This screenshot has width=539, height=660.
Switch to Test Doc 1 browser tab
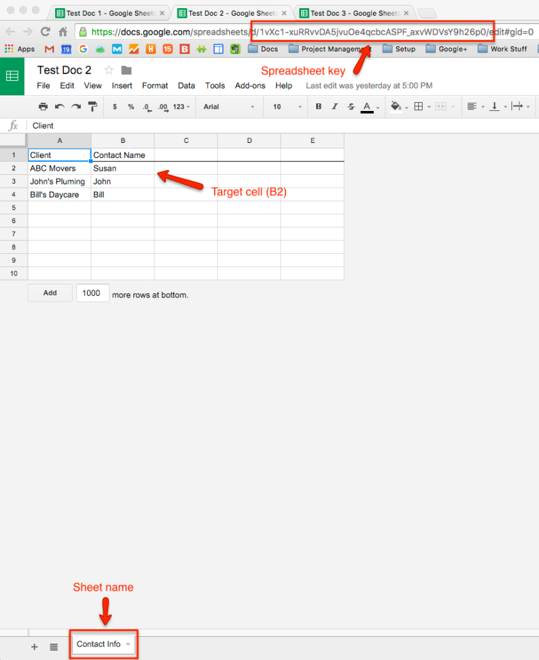109,13
